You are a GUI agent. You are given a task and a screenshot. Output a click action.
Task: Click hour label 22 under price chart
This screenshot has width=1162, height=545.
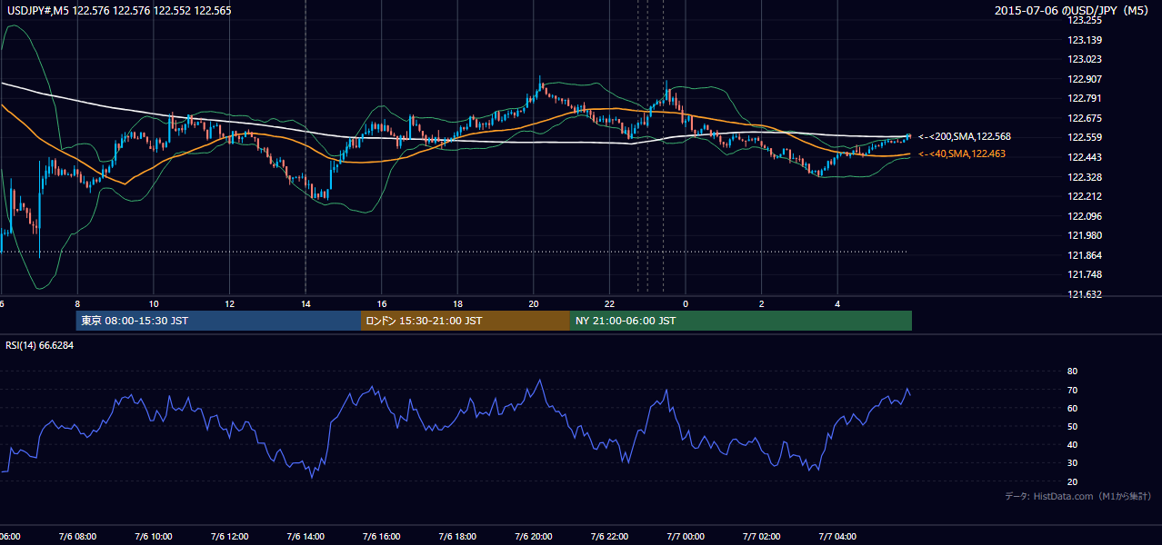pyautogui.click(x=609, y=303)
